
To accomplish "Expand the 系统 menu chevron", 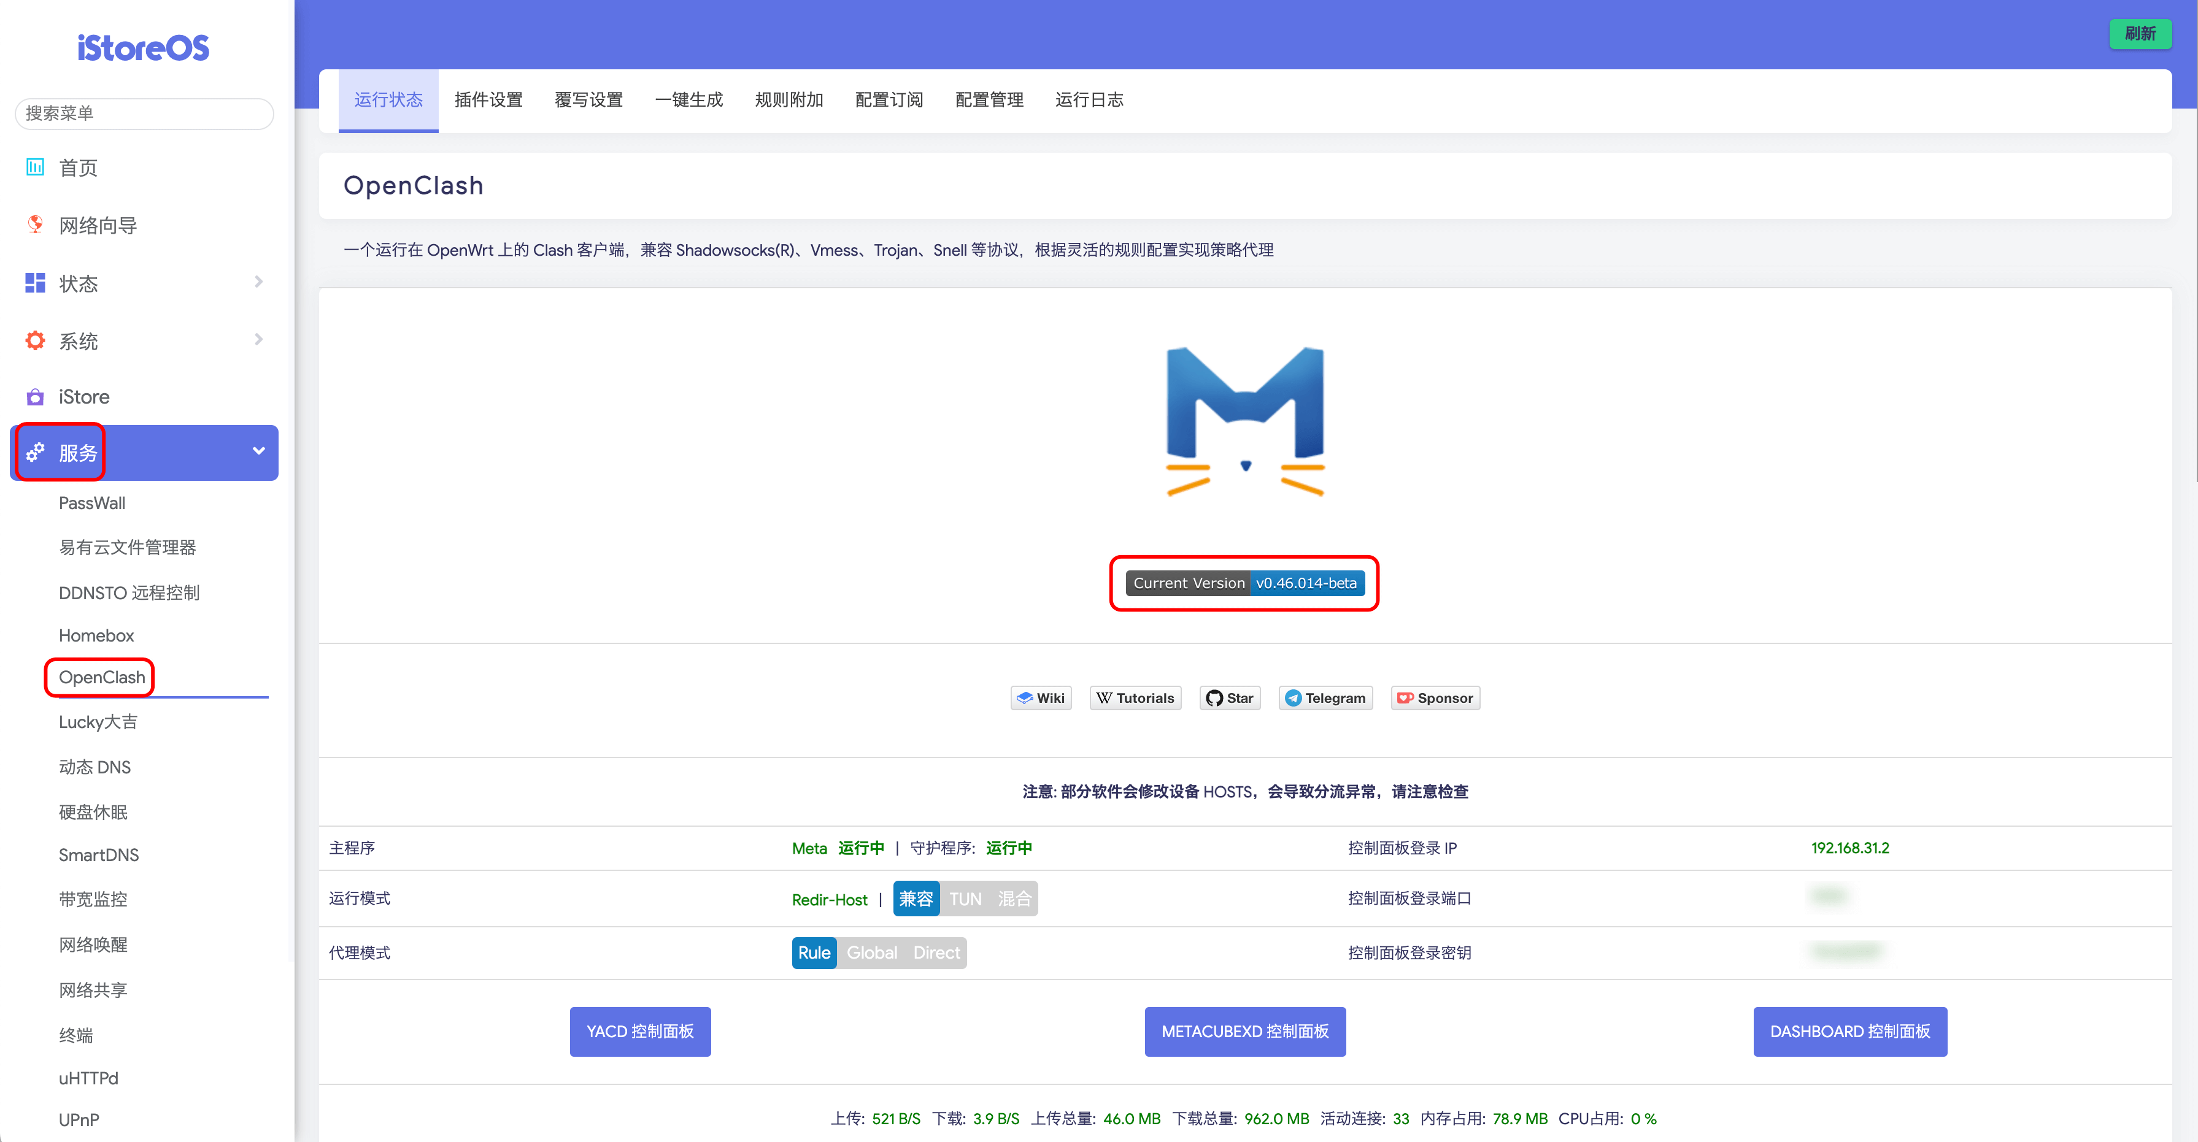I will 258,339.
